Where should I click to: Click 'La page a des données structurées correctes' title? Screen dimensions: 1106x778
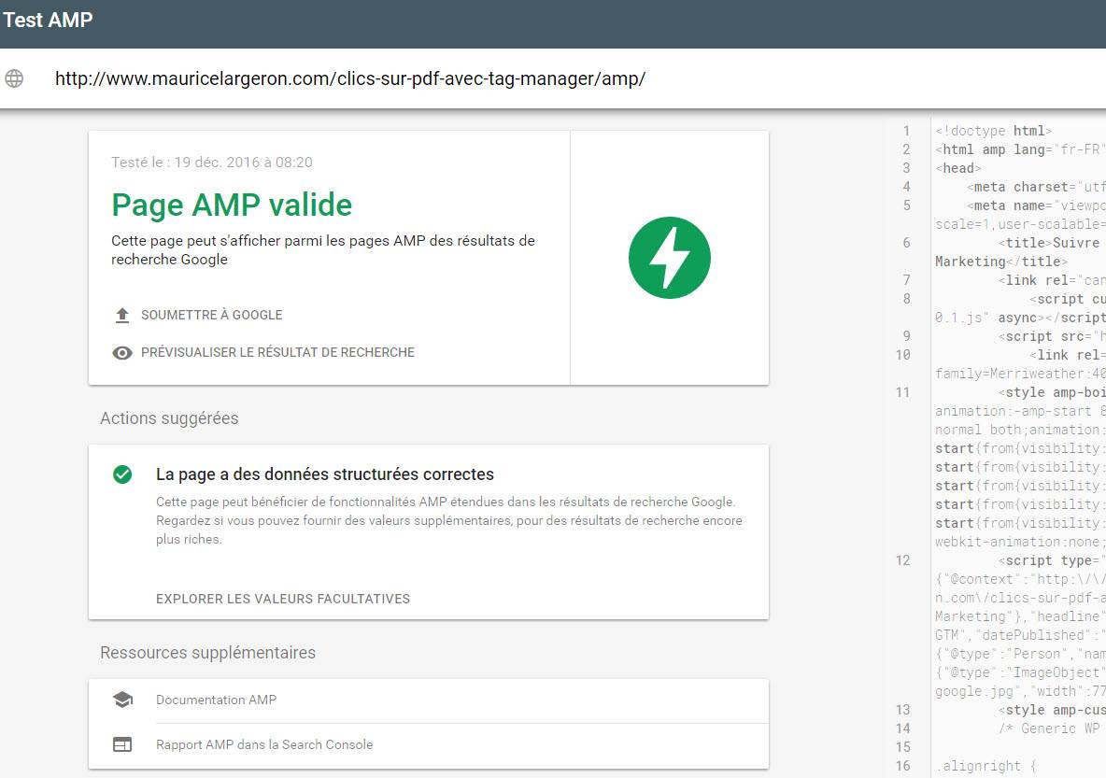pos(325,474)
